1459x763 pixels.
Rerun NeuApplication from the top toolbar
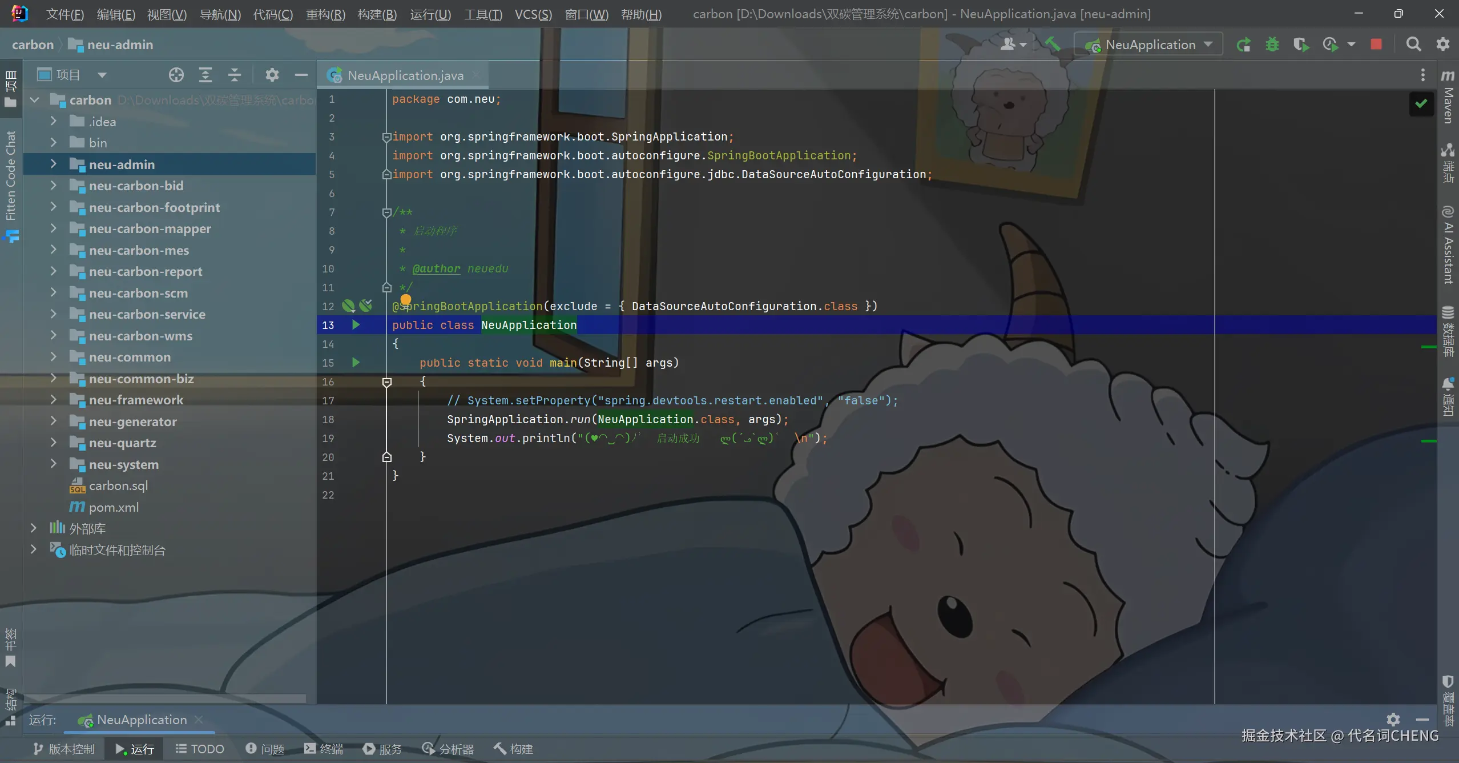[x=1244, y=45]
